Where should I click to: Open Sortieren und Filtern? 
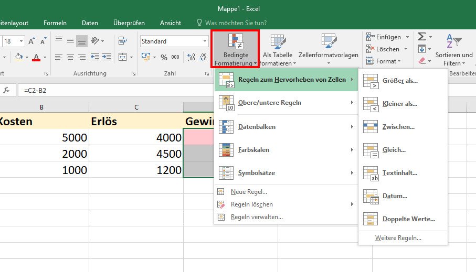454,50
